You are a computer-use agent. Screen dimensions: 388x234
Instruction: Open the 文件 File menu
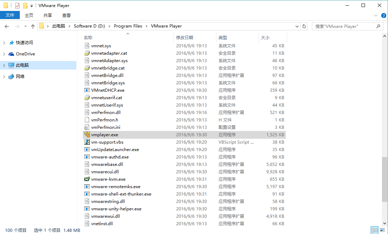pos(10,15)
